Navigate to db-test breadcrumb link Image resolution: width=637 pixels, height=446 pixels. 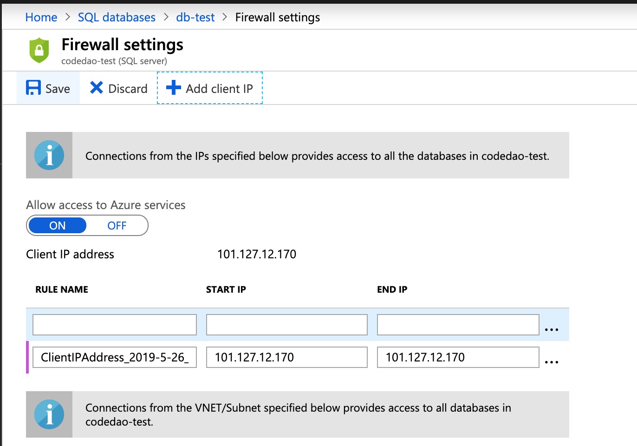(195, 17)
